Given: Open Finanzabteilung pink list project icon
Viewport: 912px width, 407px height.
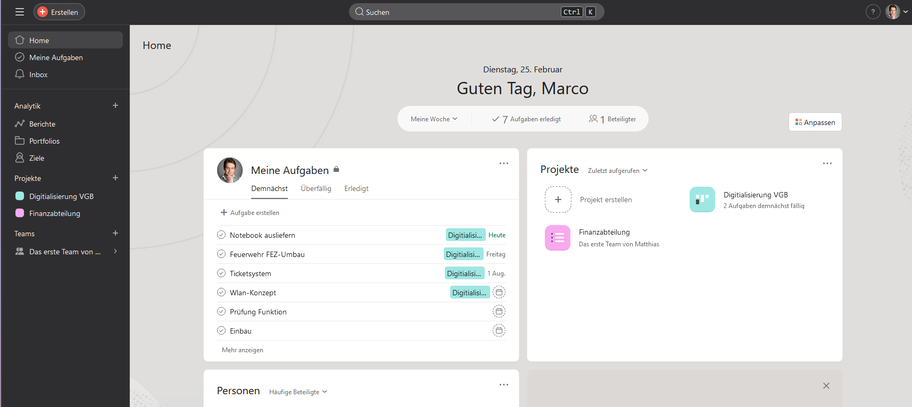Looking at the screenshot, I should [558, 238].
